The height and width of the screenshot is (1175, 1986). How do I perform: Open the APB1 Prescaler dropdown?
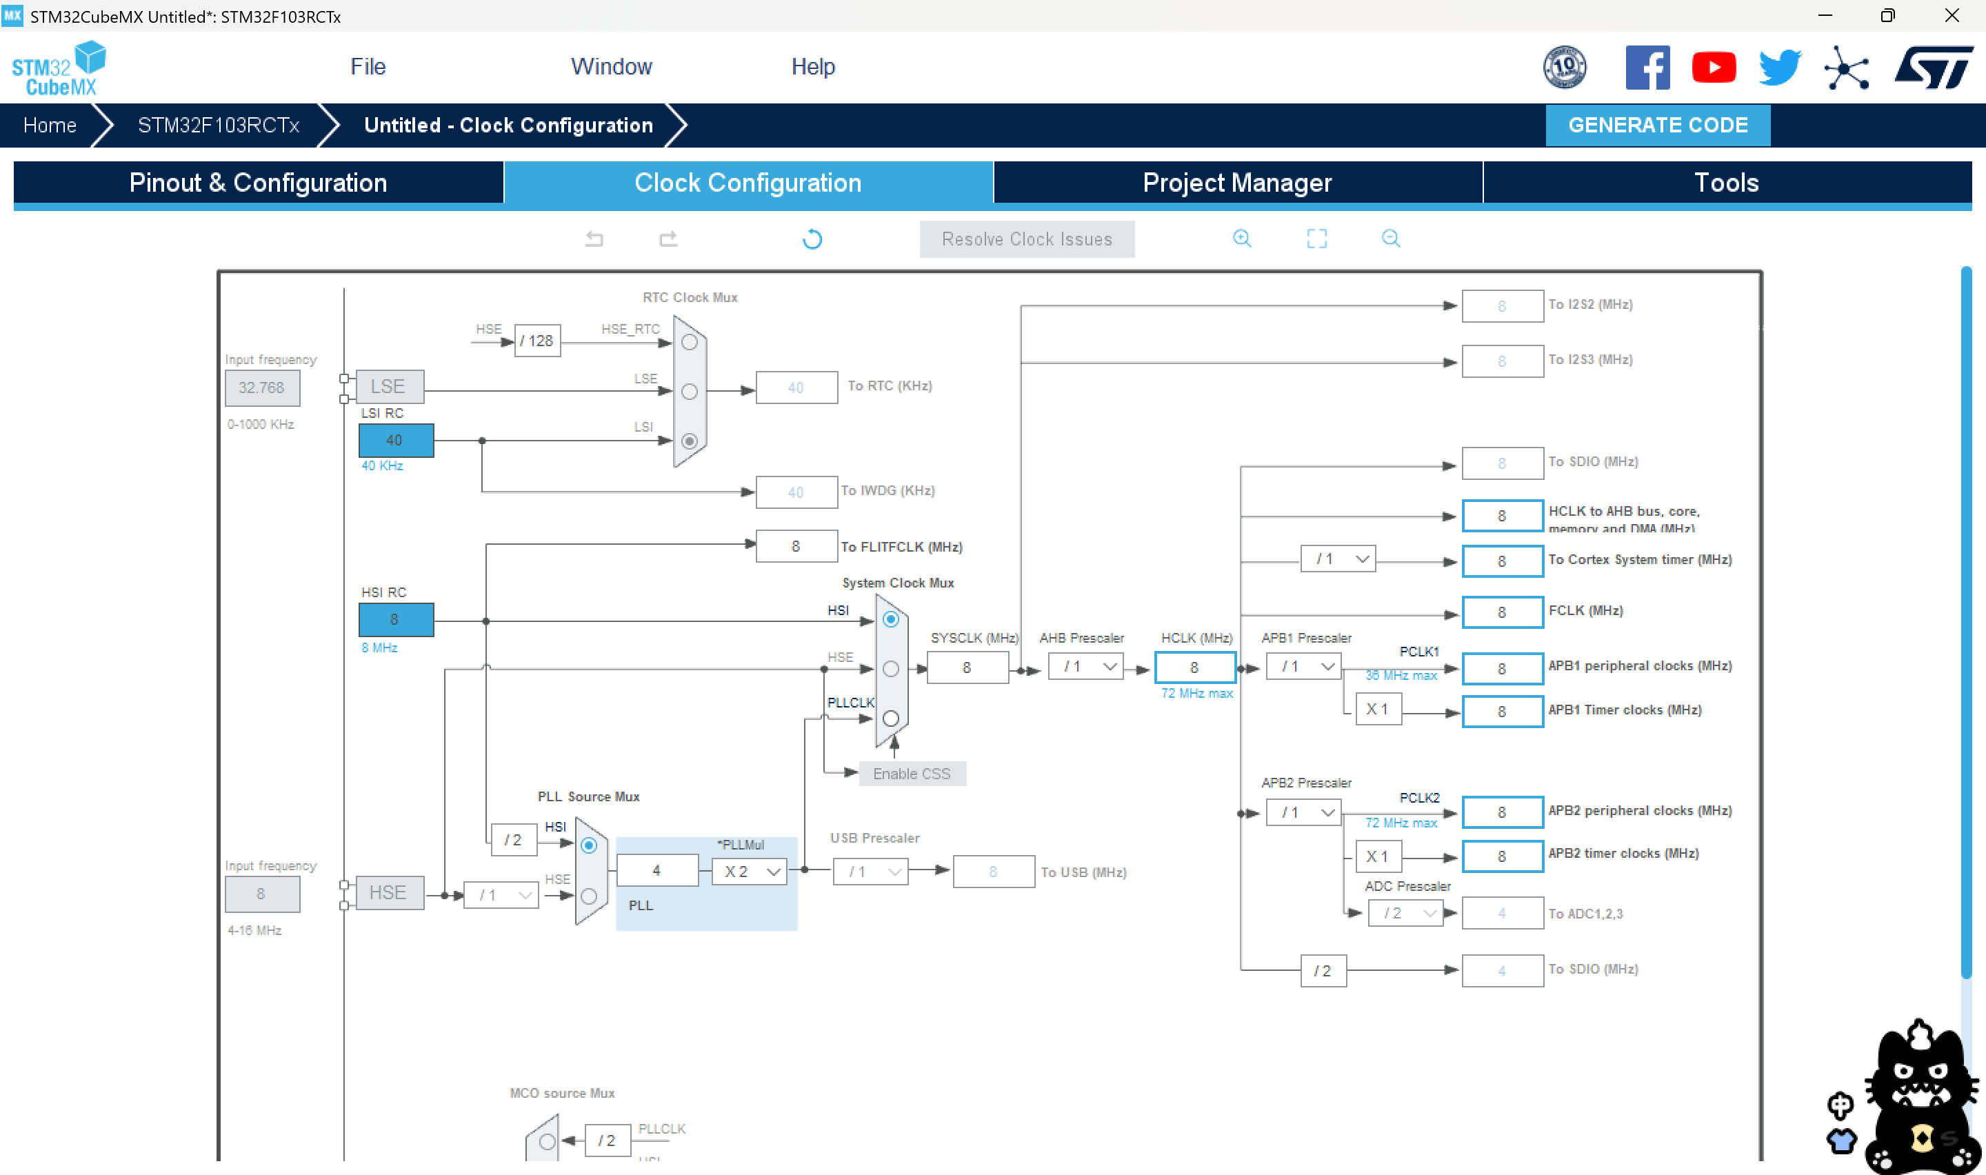click(1303, 667)
